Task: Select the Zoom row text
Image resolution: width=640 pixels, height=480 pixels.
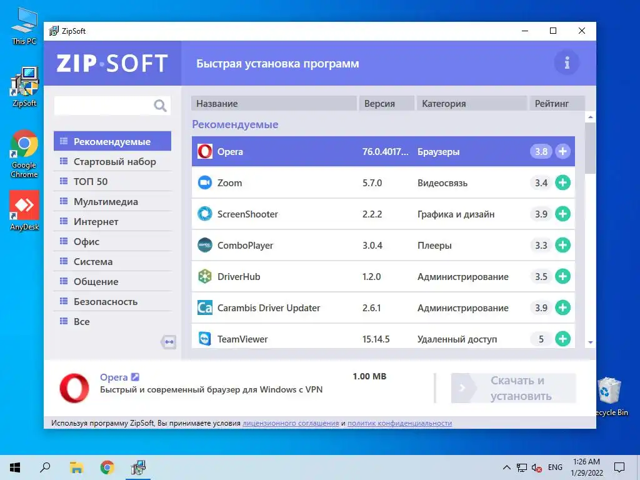Action: tap(229, 183)
